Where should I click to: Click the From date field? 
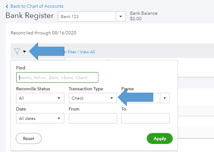(93, 118)
